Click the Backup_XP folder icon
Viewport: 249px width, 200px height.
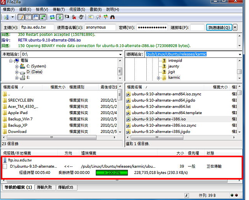click(5, 125)
